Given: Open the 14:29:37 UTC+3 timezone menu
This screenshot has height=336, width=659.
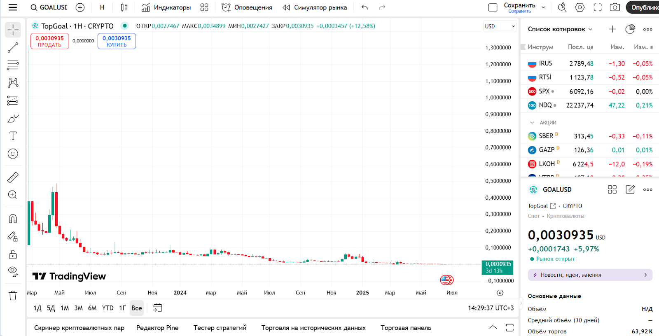Looking at the screenshot, I should coord(491,308).
